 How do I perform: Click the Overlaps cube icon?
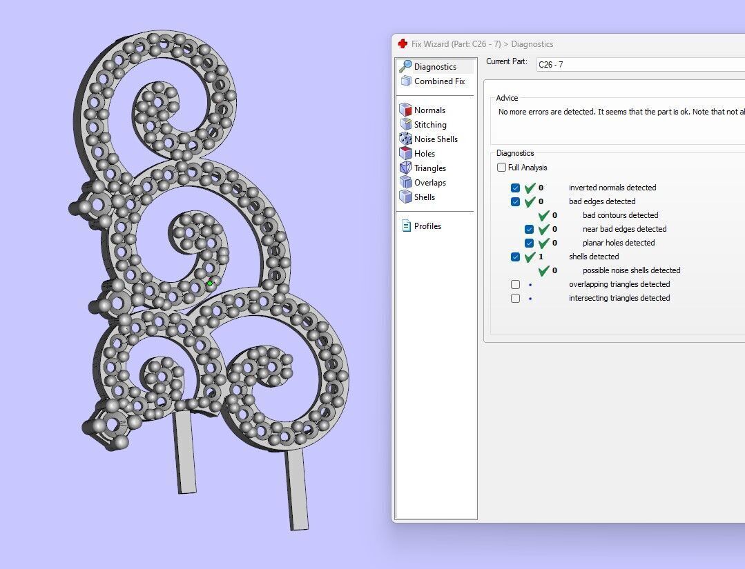point(405,182)
